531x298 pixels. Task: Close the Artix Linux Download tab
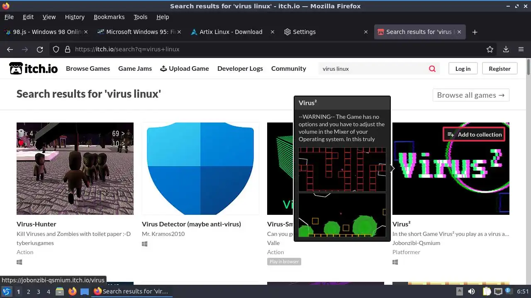(x=273, y=32)
